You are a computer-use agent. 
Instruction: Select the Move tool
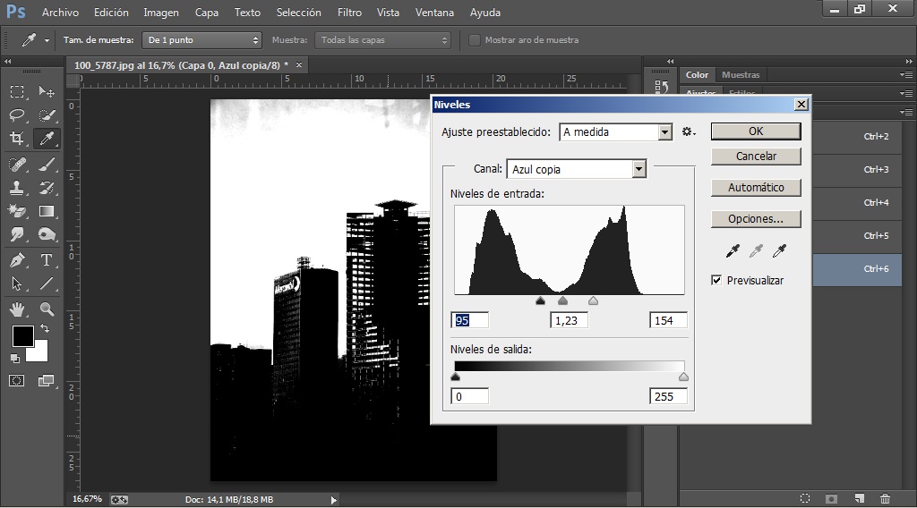click(47, 92)
